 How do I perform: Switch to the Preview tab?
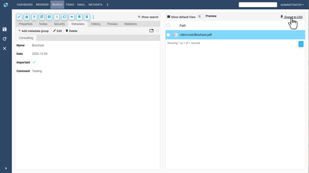(x=112, y=24)
